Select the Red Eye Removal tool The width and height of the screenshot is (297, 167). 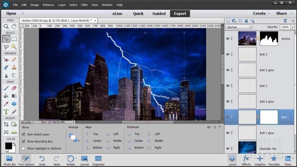point(6,60)
